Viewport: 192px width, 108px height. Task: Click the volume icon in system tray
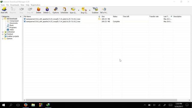point(154,105)
